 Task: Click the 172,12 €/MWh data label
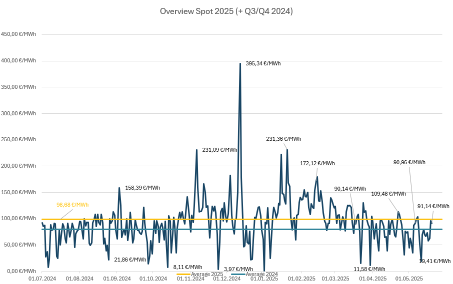[317, 163]
